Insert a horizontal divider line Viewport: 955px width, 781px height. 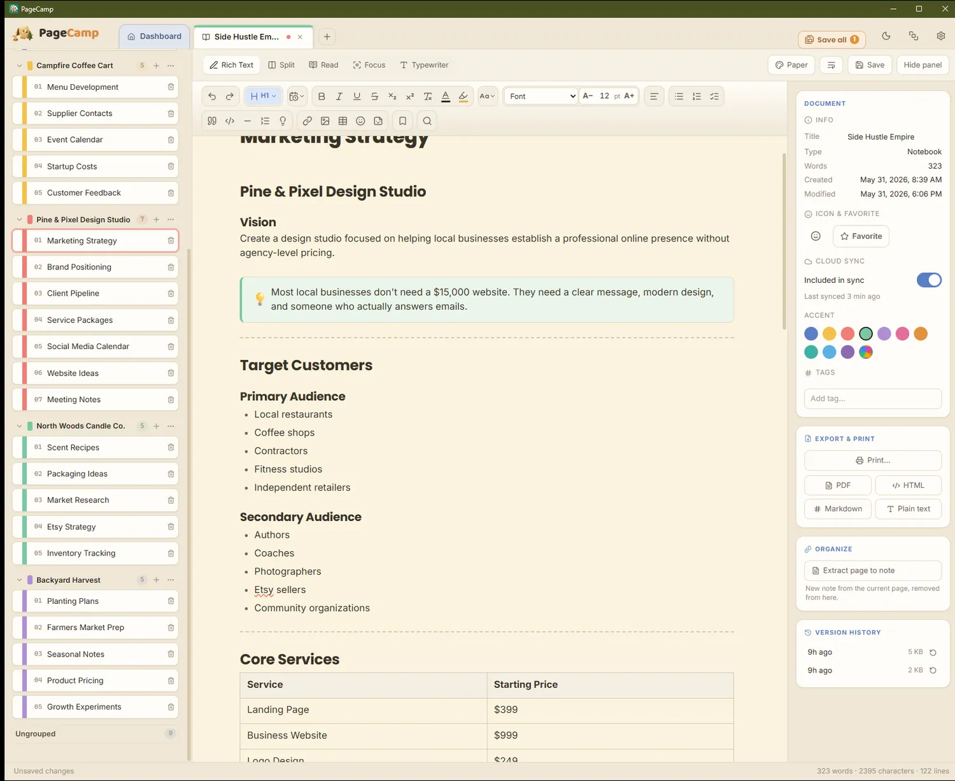248,121
